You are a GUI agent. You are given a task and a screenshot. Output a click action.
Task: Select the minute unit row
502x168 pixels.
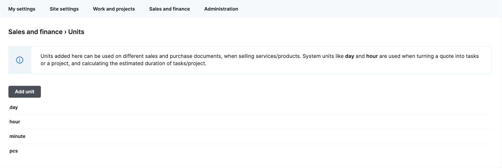pyautogui.click(x=250, y=136)
